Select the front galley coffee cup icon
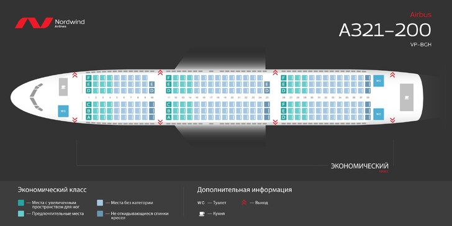 [x=63, y=87]
